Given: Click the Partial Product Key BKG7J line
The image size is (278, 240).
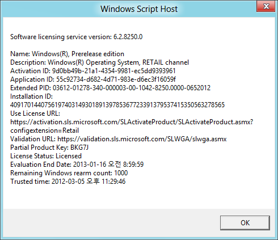Looking at the screenshot, I should tap(49, 148).
